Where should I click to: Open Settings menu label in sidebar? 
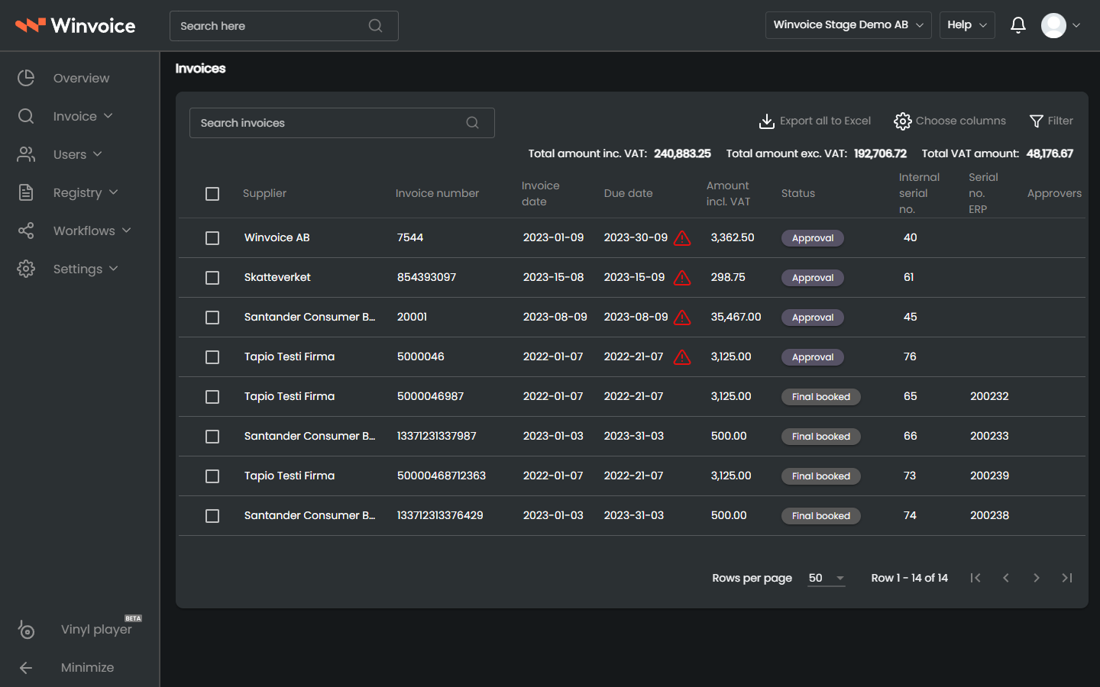pos(78,269)
